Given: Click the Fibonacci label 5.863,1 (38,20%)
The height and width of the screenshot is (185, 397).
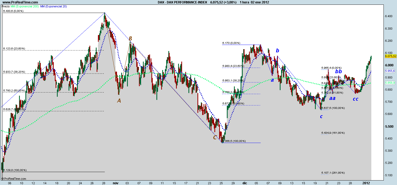Looking at the screenshot, I should click(x=233, y=80).
